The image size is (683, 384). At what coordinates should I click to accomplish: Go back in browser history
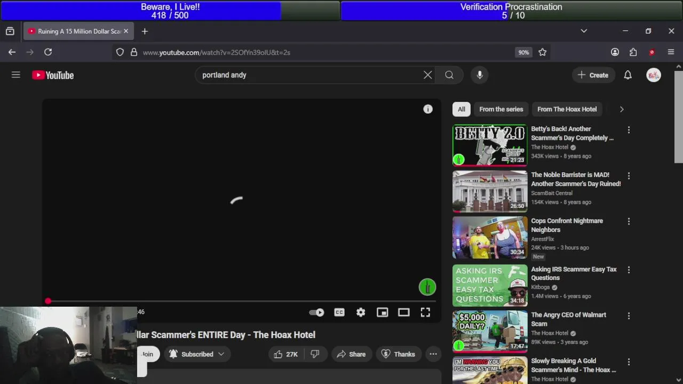[12, 52]
